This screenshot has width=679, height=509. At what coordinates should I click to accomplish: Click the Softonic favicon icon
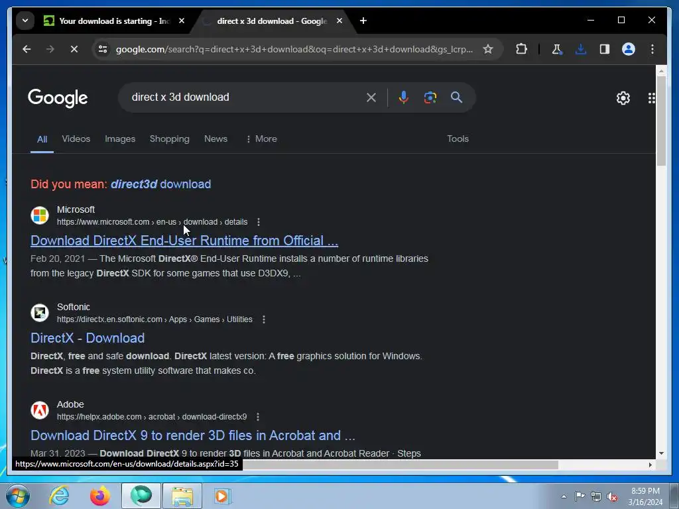[x=40, y=313]
